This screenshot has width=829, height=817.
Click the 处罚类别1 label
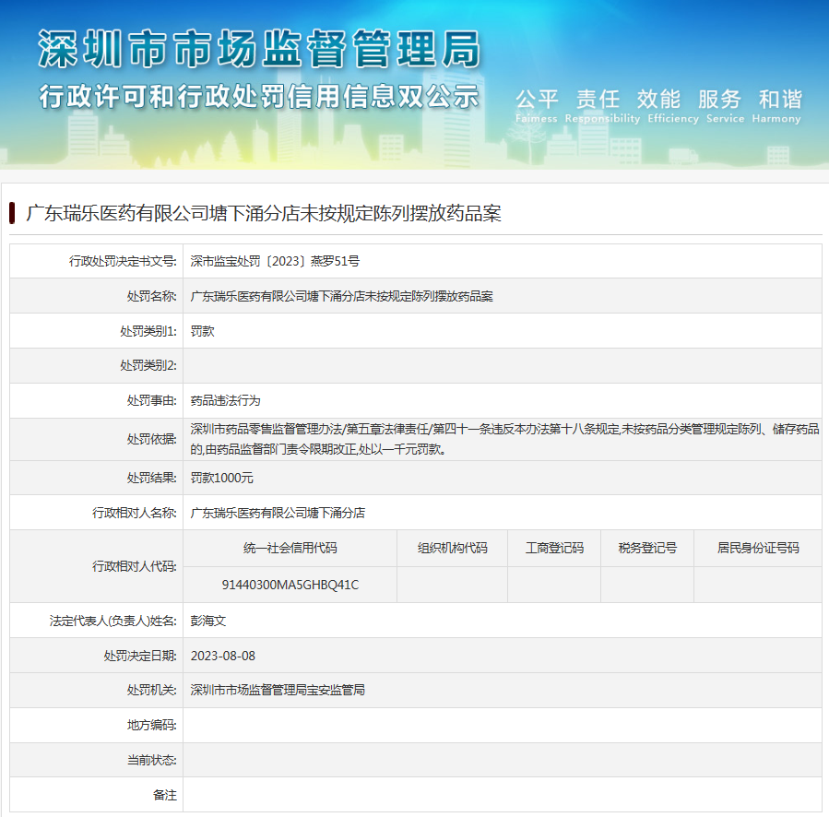pyautogui.click(x=148, y=331)
